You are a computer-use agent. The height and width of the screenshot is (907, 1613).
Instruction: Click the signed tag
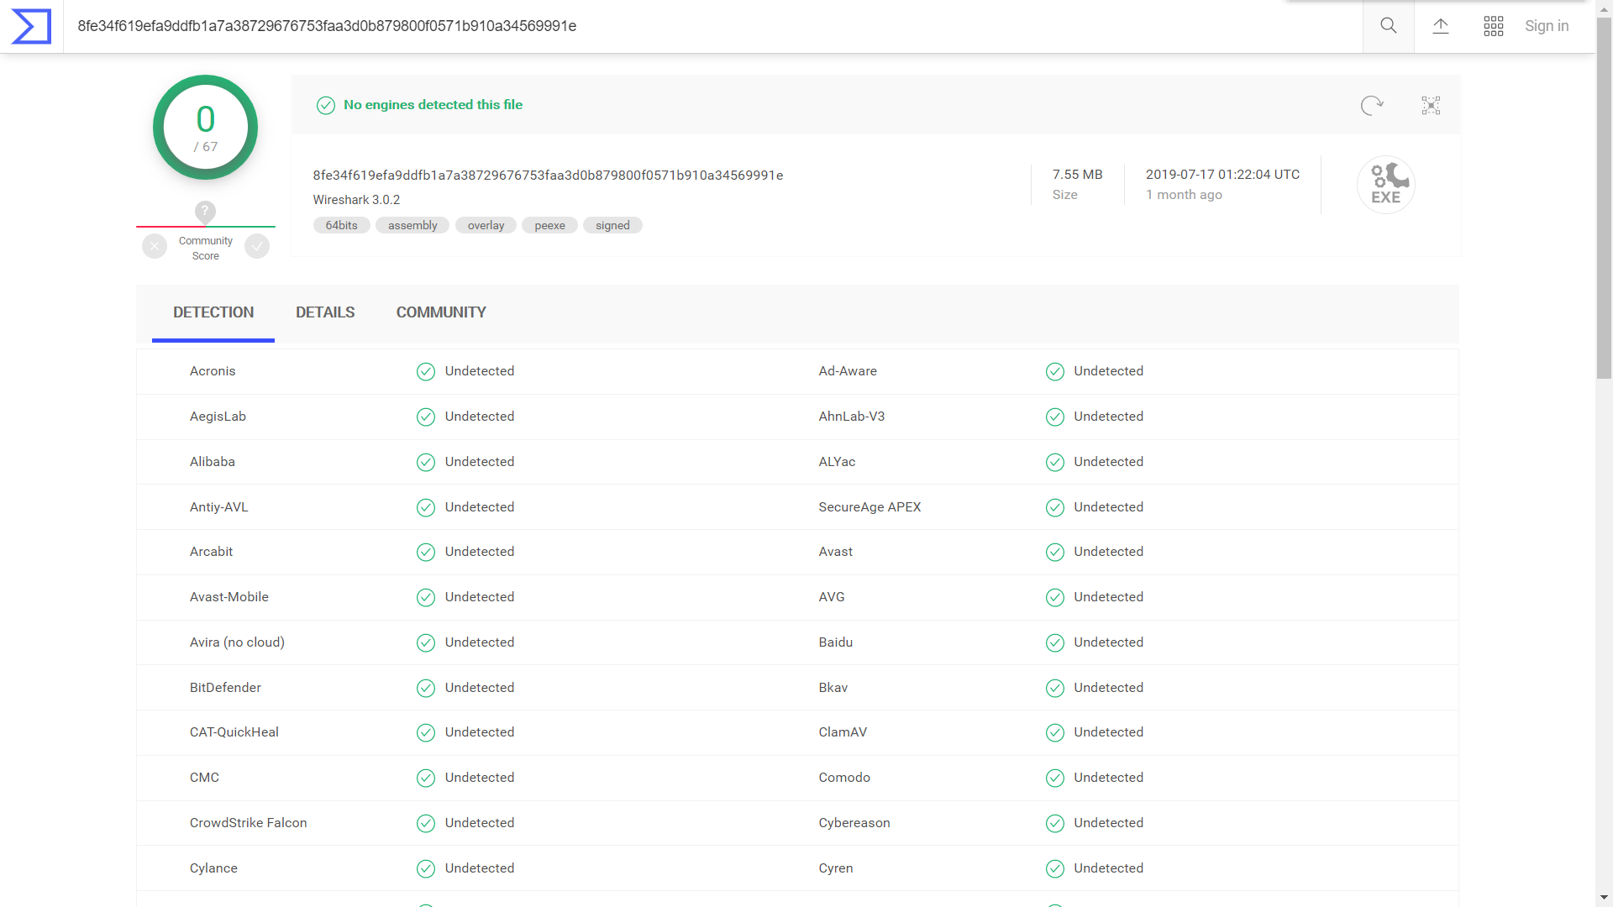[612, 225]
